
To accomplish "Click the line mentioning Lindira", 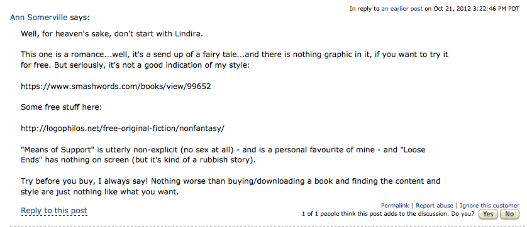I will (111, 34).
